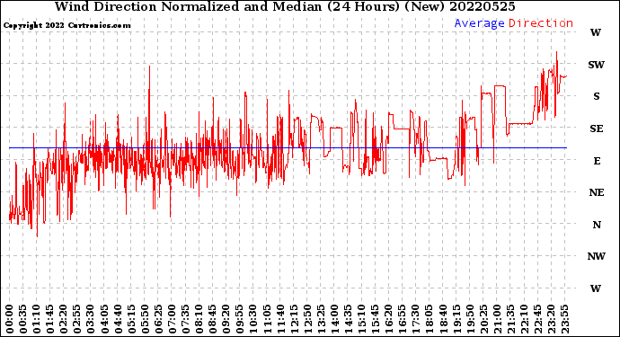The width and height of the screenshot is (620, 337).
Task: Click the 23:20 time axis label
Action: (551, 319)
